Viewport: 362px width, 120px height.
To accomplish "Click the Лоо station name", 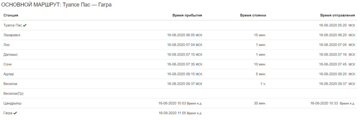I will (x=7, y=45).
